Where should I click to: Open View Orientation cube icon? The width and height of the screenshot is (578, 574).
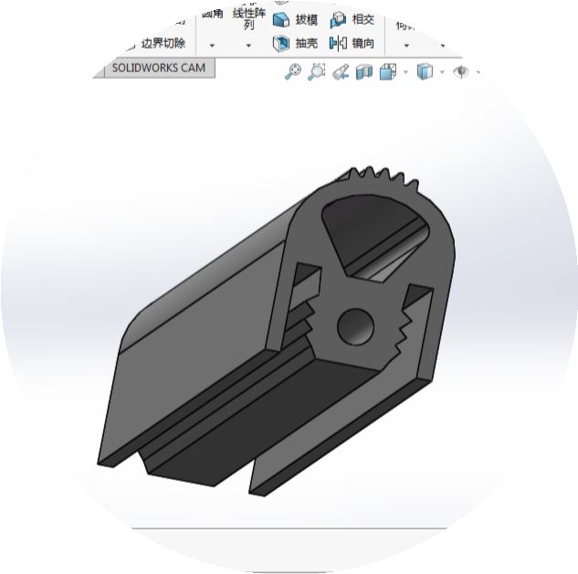coord(387,71)
